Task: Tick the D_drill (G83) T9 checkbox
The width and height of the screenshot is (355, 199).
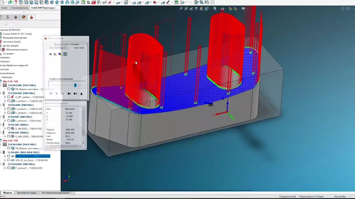Action: click(9, 129)
